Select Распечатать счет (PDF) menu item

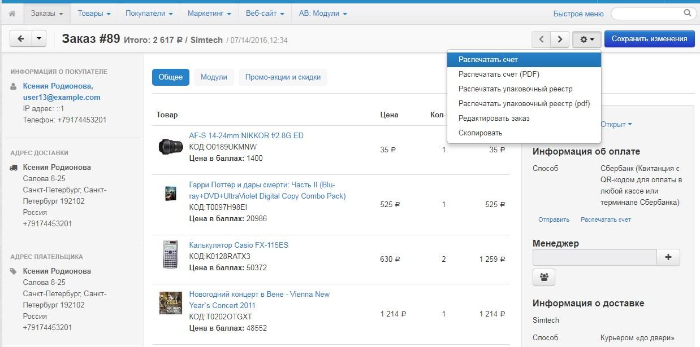pos(524,74)
